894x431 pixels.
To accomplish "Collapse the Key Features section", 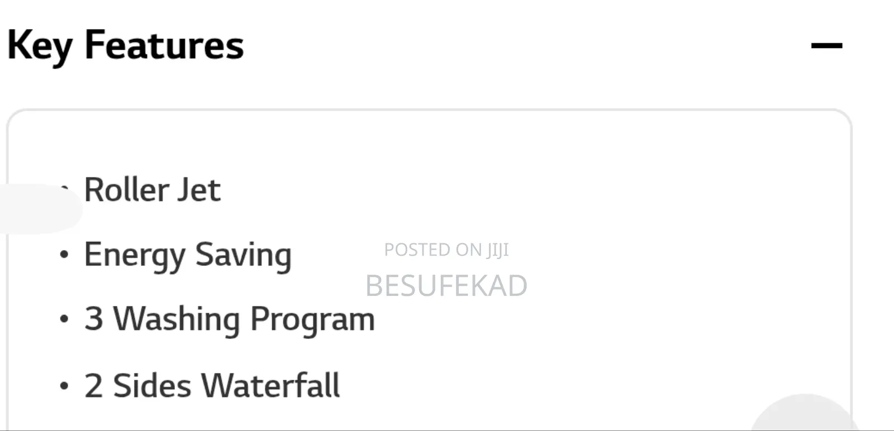I will coord(826,46).
